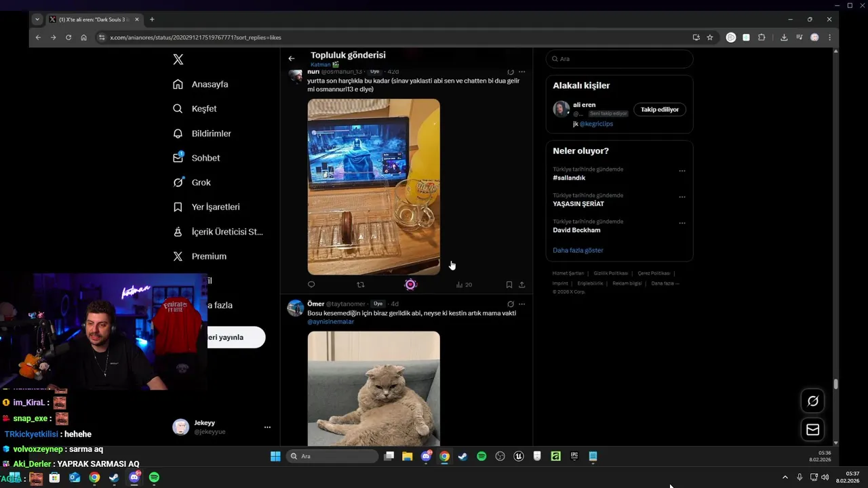Open the @aynisinemalar mention link
Viewport: 868px width, 488px height.
click(x=331, y=321)
